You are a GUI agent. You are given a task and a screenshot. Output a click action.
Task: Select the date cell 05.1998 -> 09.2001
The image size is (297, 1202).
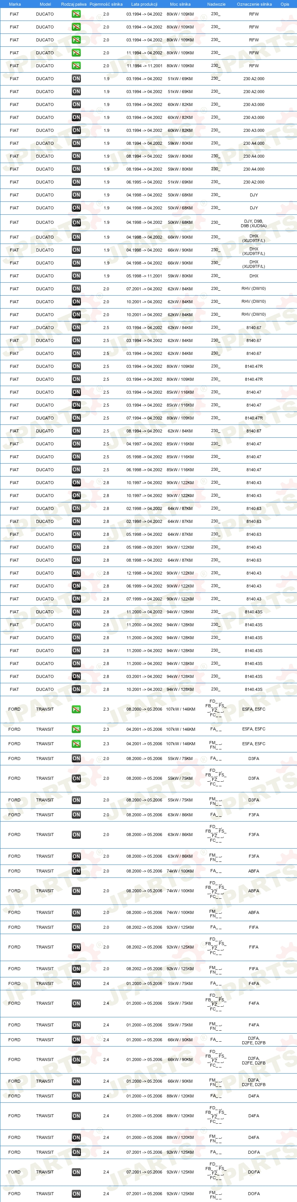coord(144,547)
